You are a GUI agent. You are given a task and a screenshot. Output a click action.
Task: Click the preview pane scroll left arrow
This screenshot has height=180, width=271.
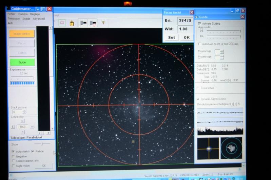coord(40,133)
